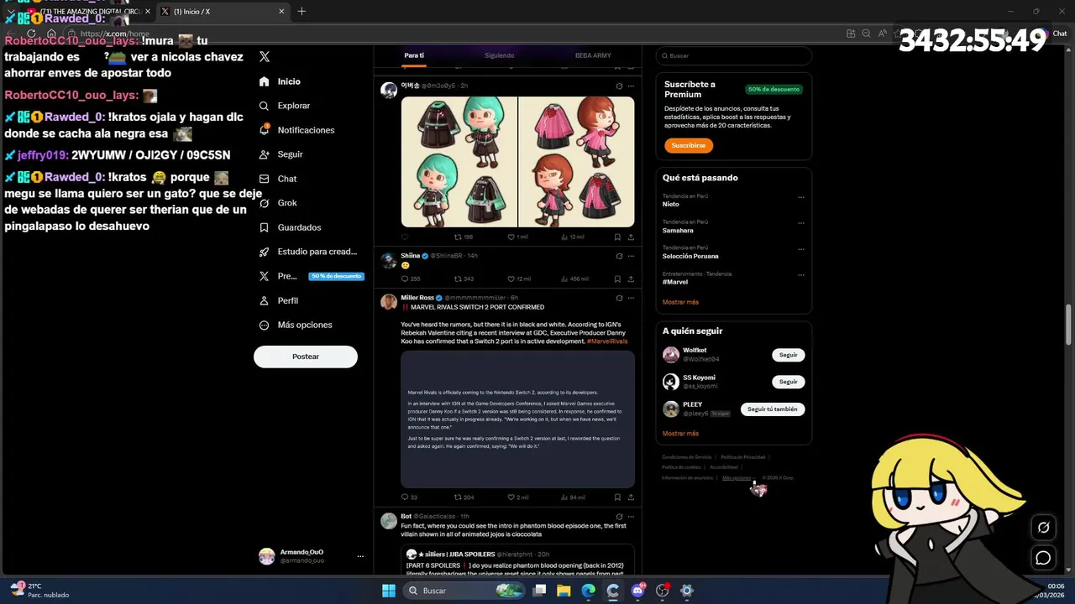Click Mostrar más under A quién seguir
The image size is (1075, 604).
(x=680, y=434)
